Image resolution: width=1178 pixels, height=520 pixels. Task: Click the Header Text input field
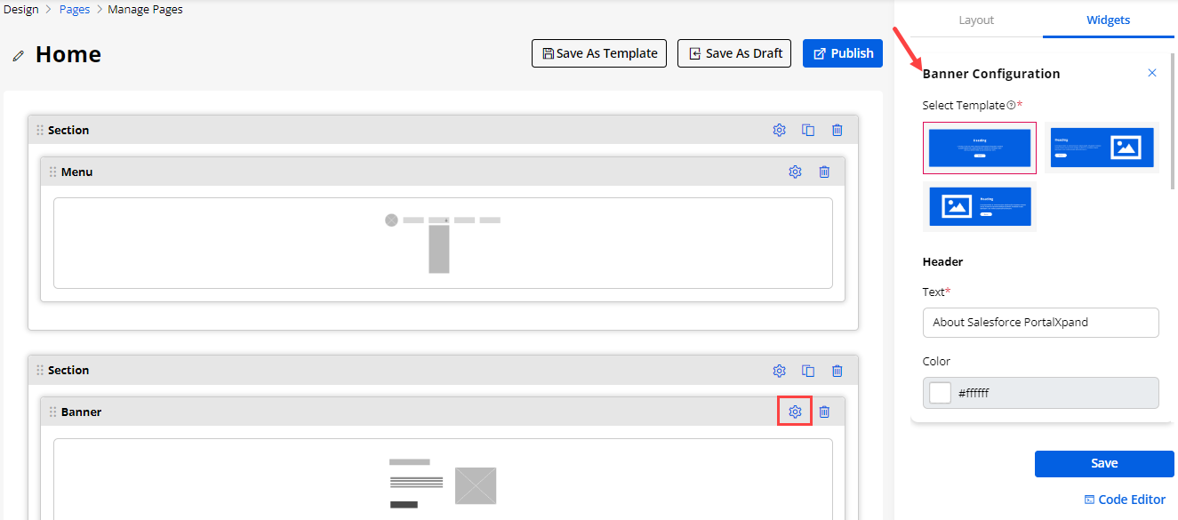pyautogui.click(x=1040, y=323)
